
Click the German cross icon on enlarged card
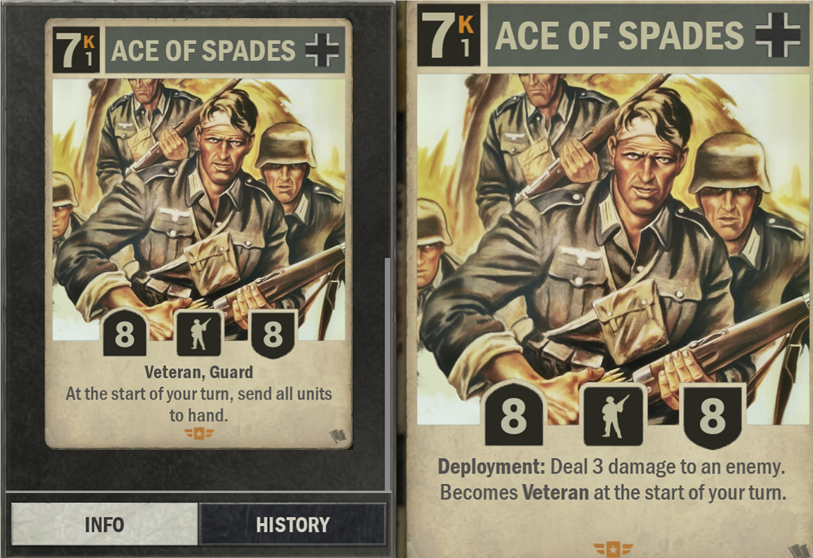coord(777,35)
